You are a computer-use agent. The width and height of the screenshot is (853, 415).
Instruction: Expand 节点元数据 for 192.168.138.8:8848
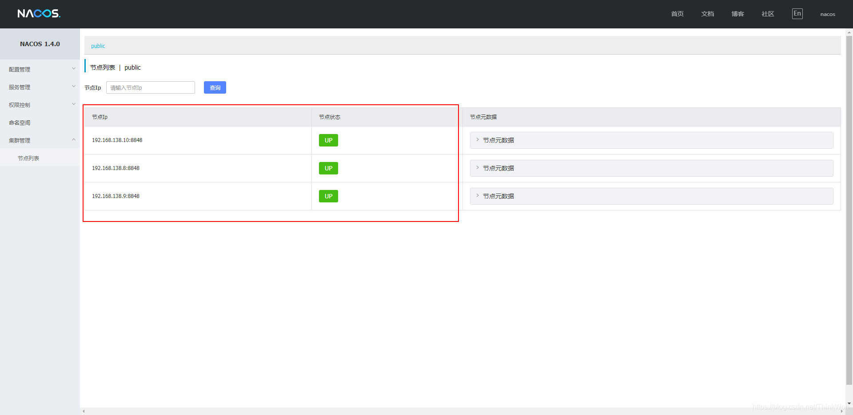coord(652,168)
